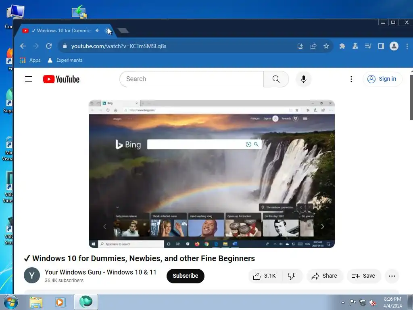Click the YouTube search magnifier button
413x310 pixels.
point(276,79)
